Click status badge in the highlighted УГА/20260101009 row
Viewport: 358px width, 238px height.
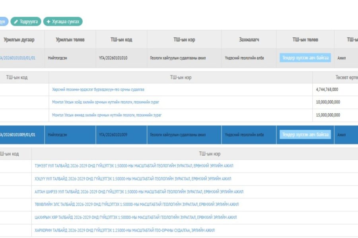tap(305, 135)
